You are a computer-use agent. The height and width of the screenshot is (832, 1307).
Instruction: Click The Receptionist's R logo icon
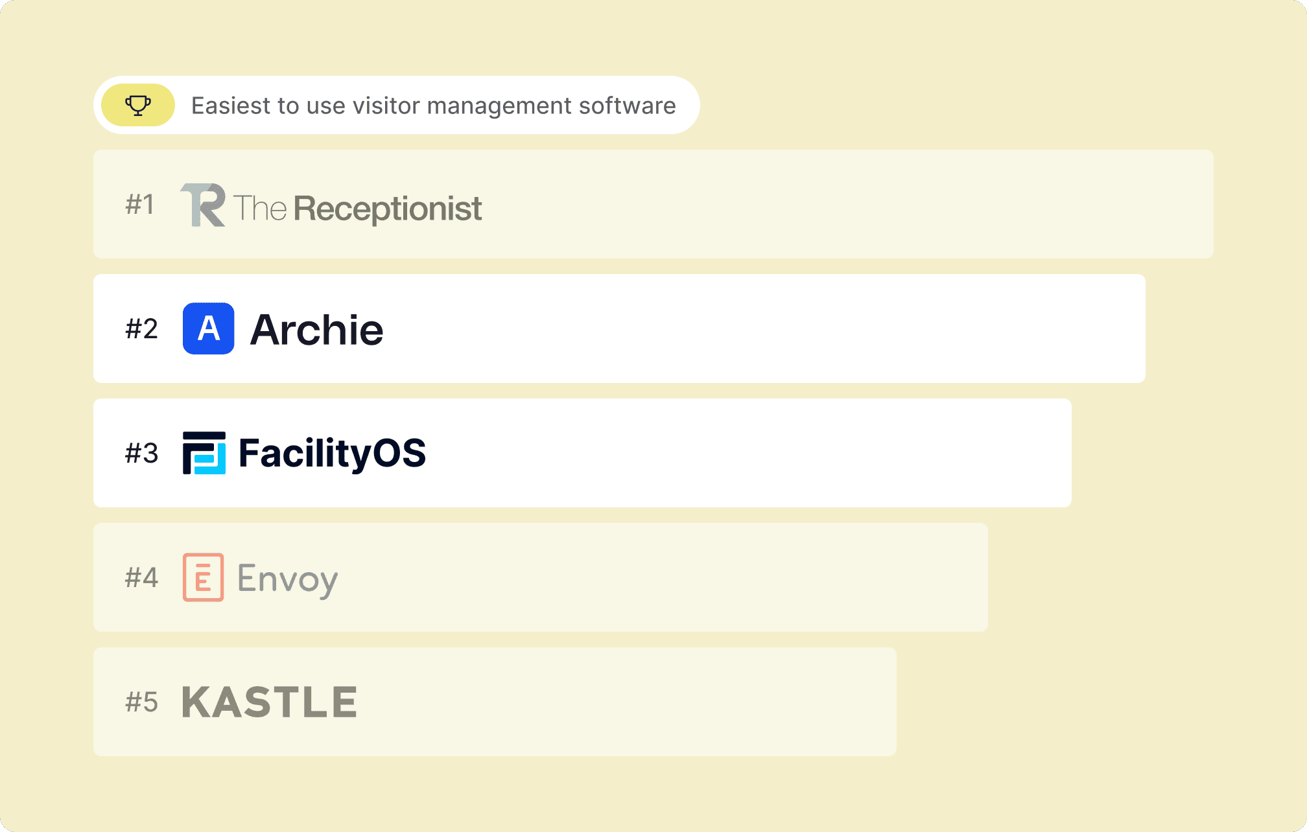pyautogui.click(x=203, y=205)
